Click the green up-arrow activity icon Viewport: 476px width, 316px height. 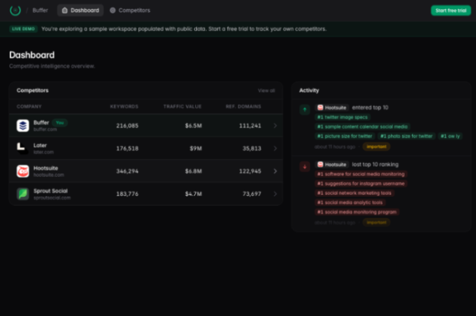tap(305, 110)
